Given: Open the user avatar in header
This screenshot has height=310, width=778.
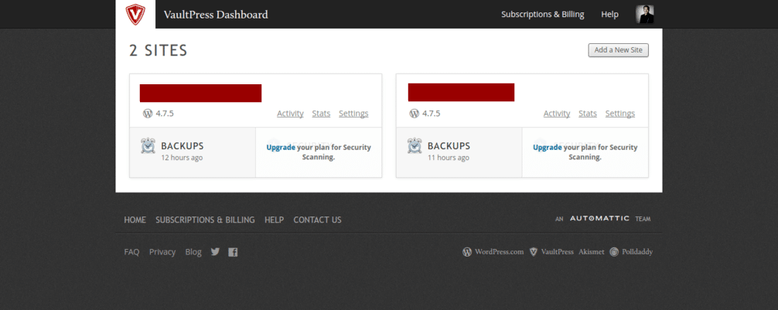Looking at the screenshot, I should 644,15.
